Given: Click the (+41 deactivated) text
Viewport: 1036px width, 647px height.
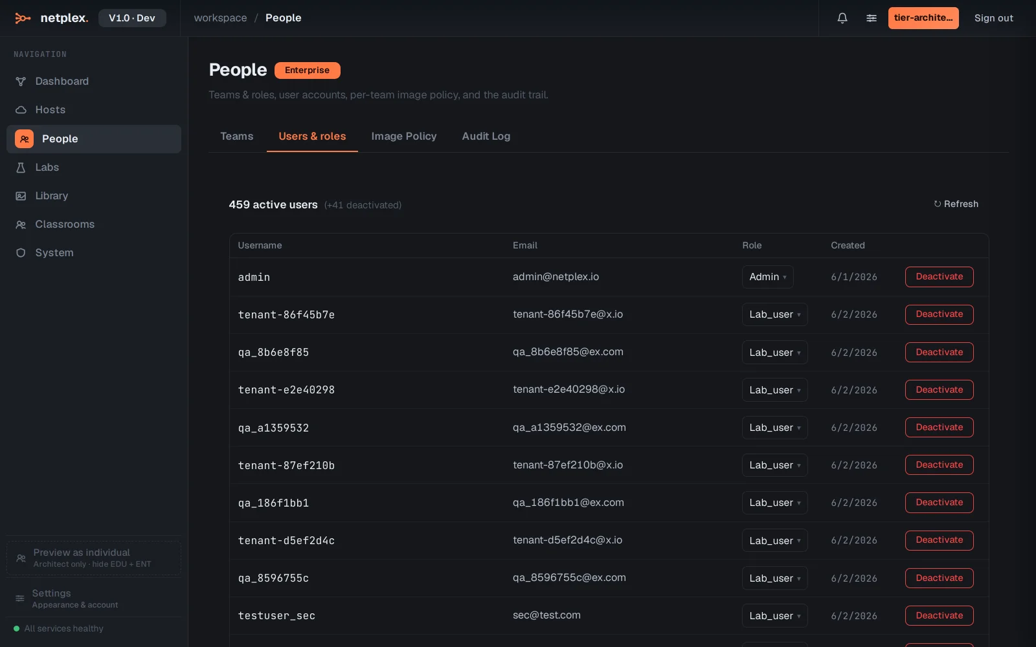Looking at the screenshot, I should 363,205.
